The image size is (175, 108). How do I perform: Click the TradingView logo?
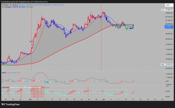coord(11,104)
